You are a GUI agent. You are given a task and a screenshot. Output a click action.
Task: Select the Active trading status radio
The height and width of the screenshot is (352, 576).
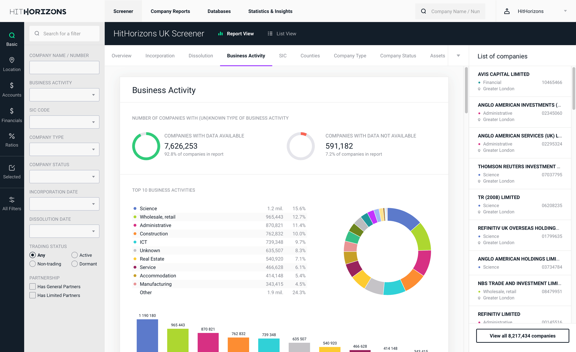click(75, 255)
